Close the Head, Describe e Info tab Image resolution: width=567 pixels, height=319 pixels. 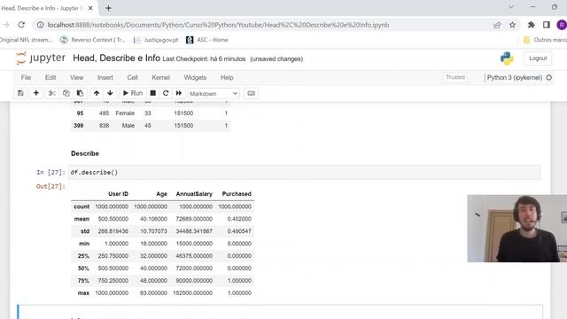click(90, 8)
